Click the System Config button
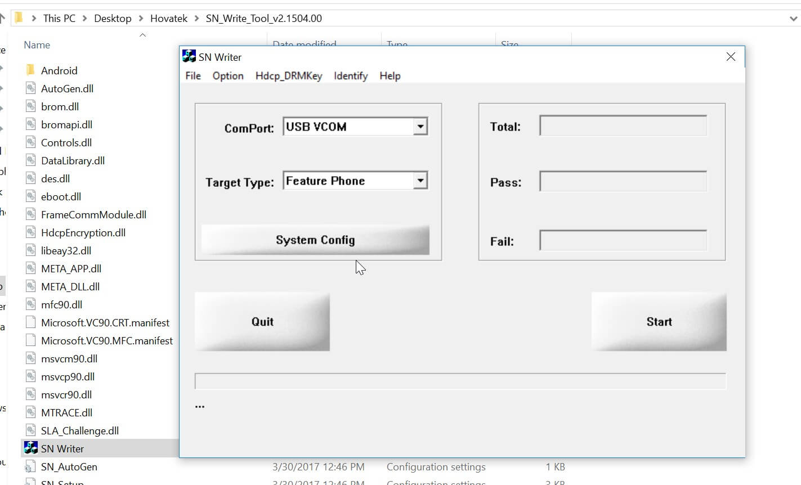This screenshot has width=801, height=485. point(315,240)
